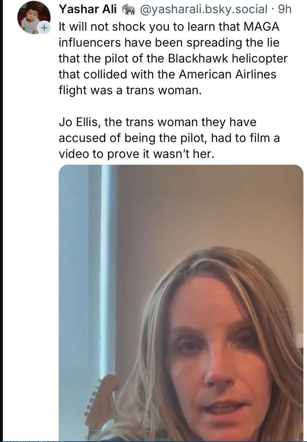
Task: Open the 9h post timestamp
Action: [285, 9]
